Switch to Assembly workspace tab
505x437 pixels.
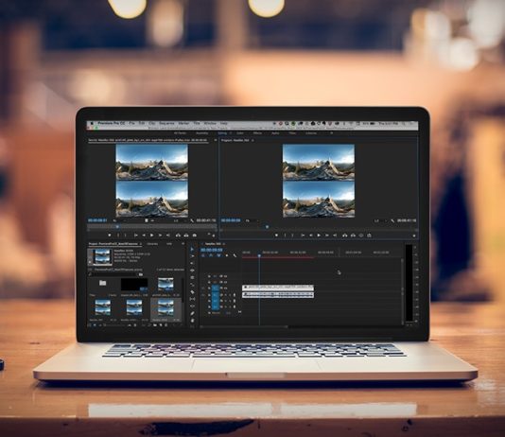[202, 133]
